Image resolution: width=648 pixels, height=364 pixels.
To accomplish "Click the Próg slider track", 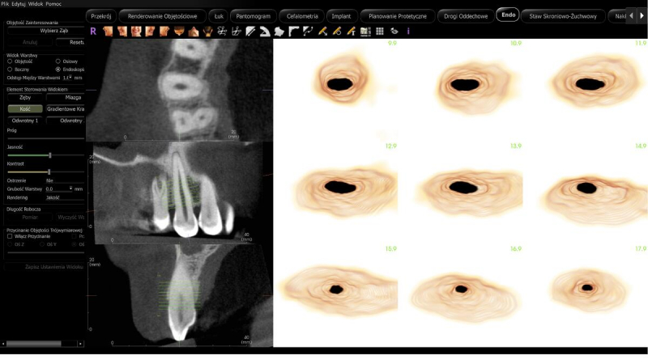I will pyautogui.click(x=46, y=138).
